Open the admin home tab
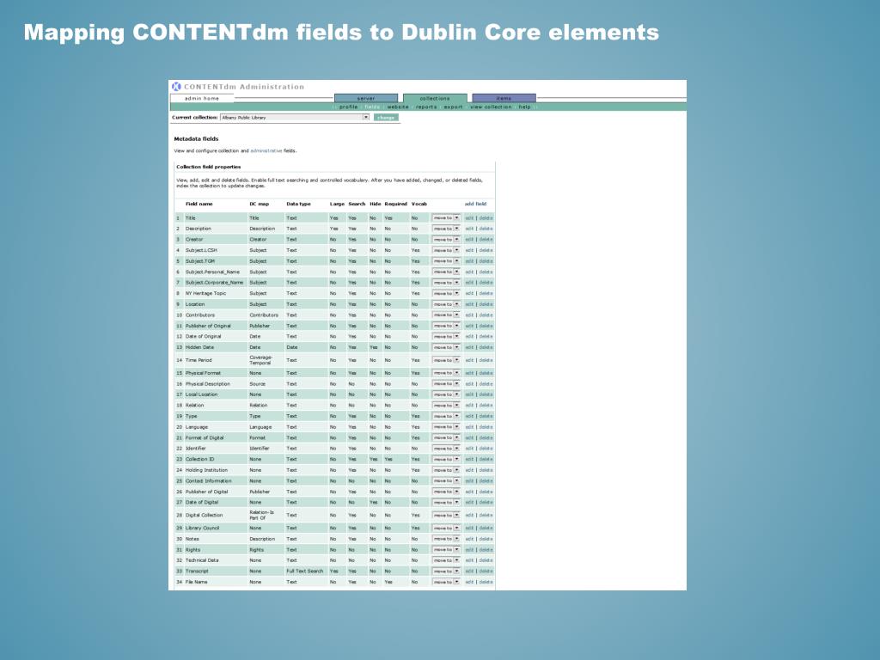 point(202,98)
